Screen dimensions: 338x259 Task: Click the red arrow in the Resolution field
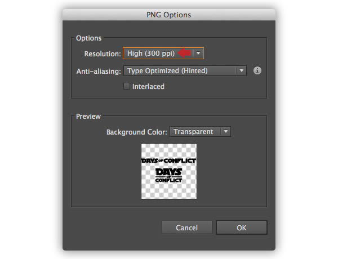[x=184, y=53]
